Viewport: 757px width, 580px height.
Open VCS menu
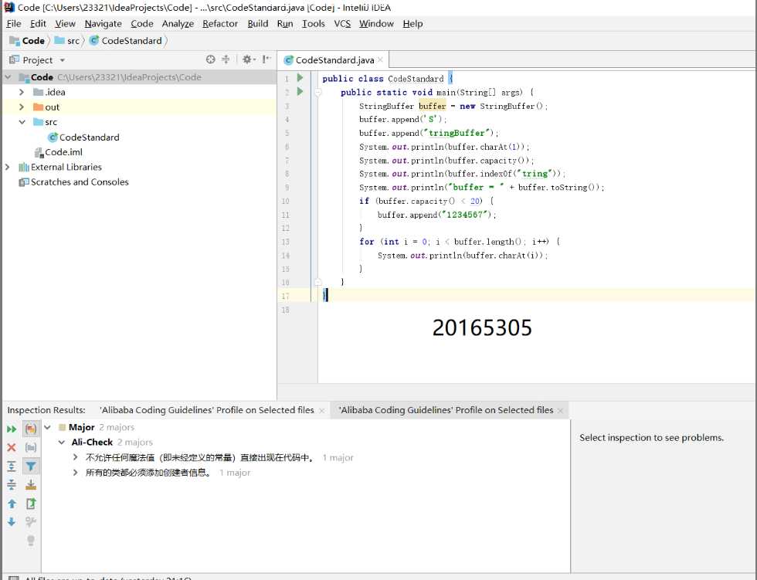(342, 24)
